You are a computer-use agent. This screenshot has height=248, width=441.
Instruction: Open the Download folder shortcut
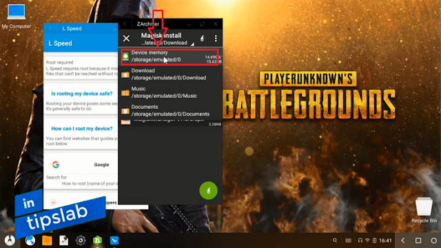pos(170,74)
